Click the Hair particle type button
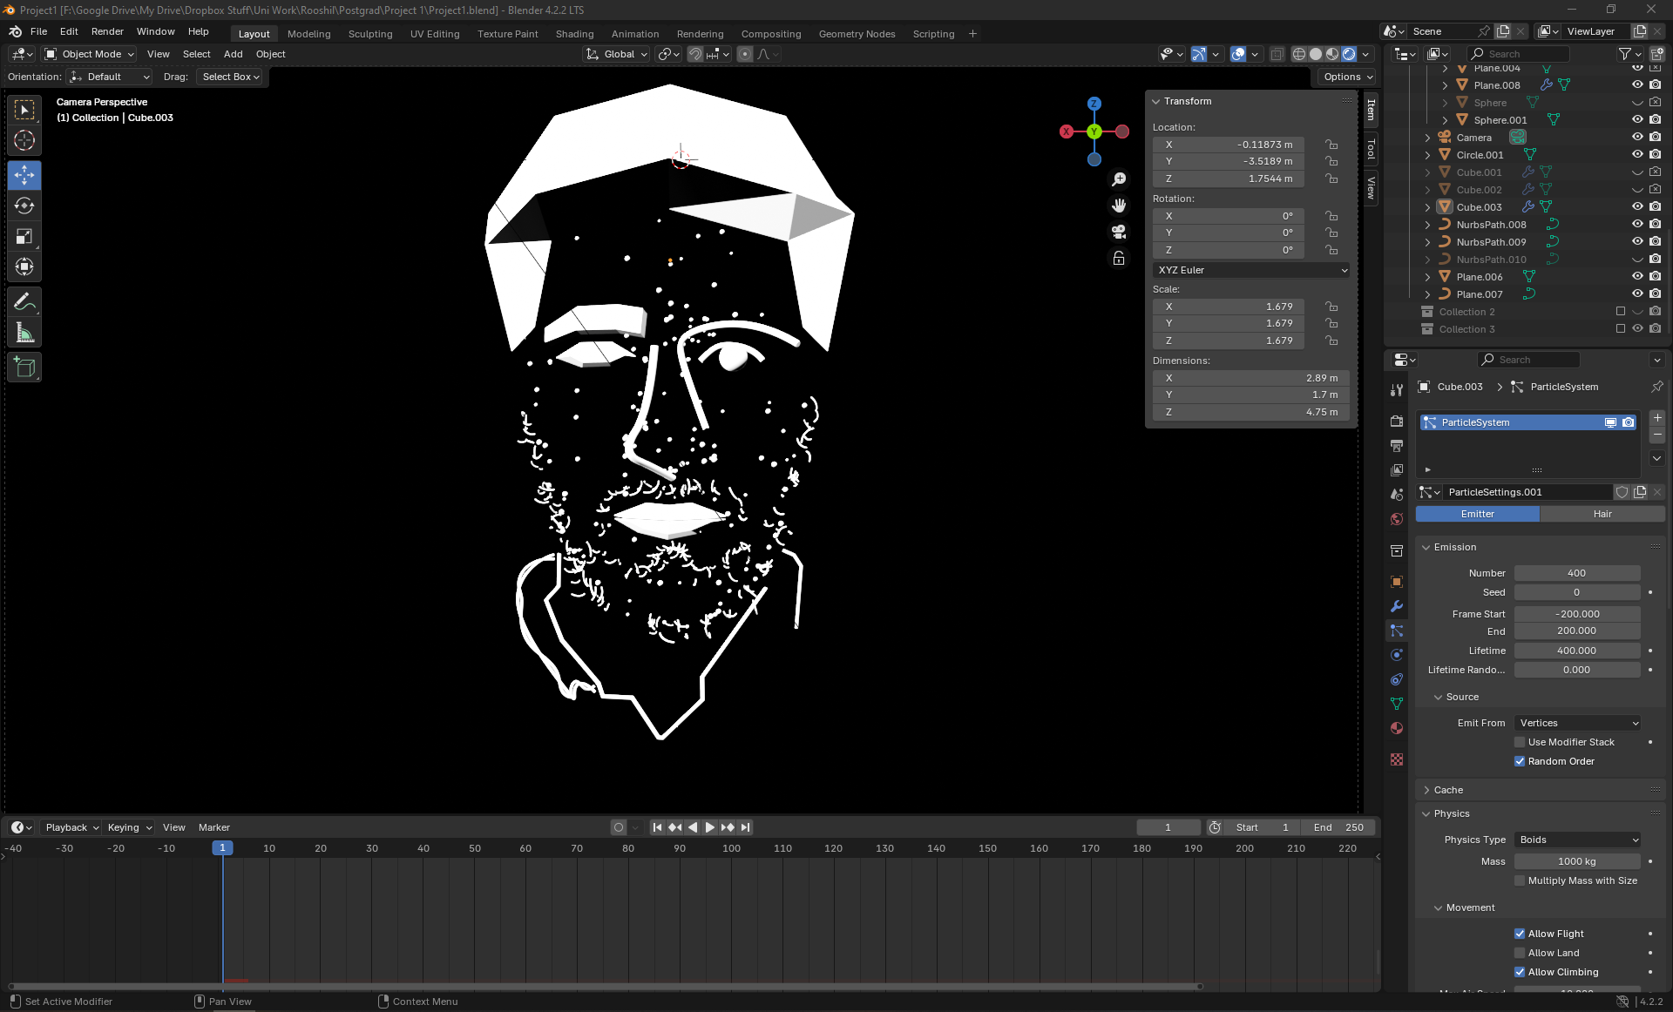Viewport: 1673px width, 1012px height. pos(1602,514)
